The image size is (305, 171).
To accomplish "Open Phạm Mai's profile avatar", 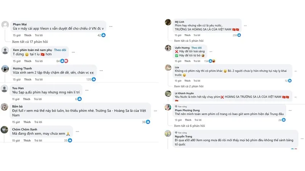I will [x=5, y=25].
